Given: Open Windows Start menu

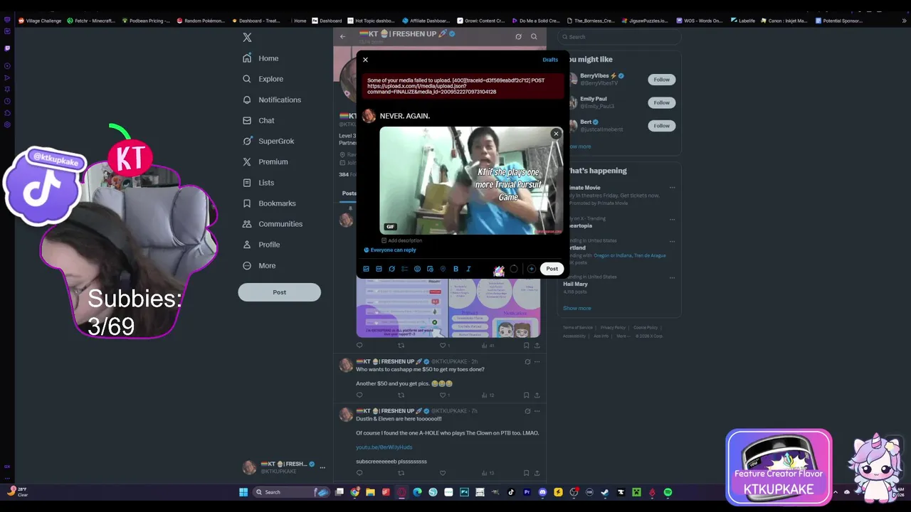Looking at the screenshot, I should pos(243,492).
